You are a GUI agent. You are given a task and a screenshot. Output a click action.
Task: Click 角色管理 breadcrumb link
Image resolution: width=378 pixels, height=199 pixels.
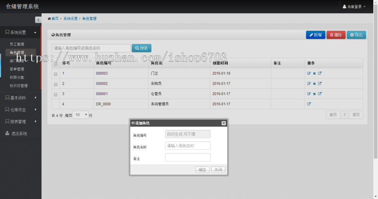click(89, 18)
